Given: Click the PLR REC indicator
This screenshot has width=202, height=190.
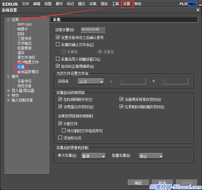Looking at the screenshot, I should point(188,4).
